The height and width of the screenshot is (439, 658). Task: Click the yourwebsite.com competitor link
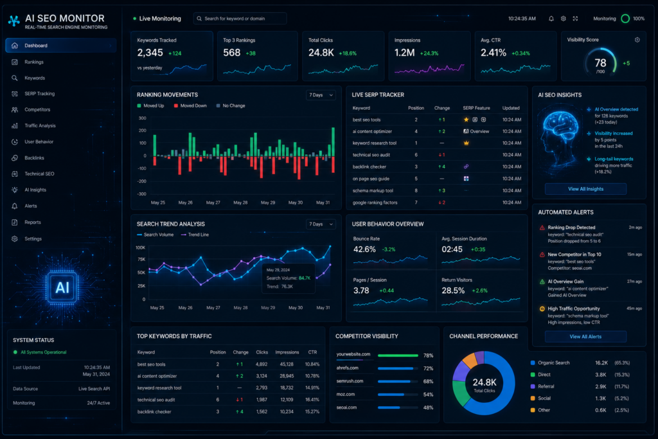[x=353, y=354]
